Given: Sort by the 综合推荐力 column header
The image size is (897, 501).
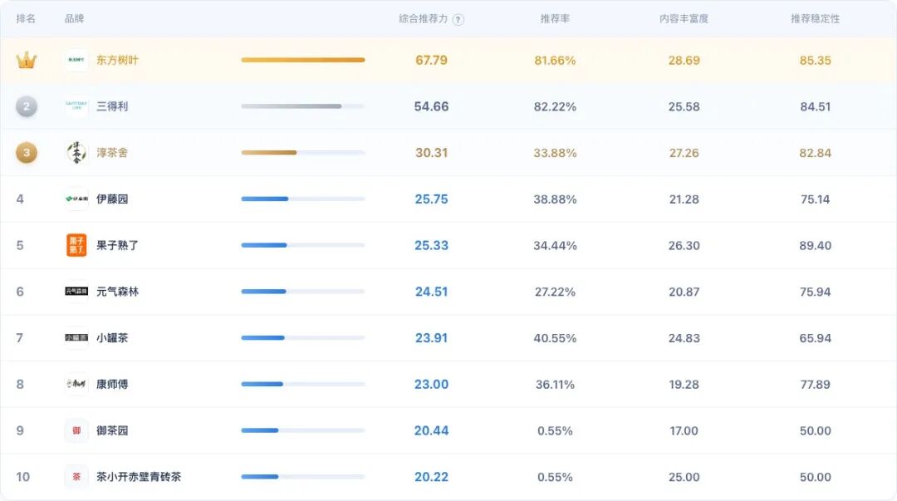Looking at the screenshot, I should pyautogui.click(x=424, y=19).
